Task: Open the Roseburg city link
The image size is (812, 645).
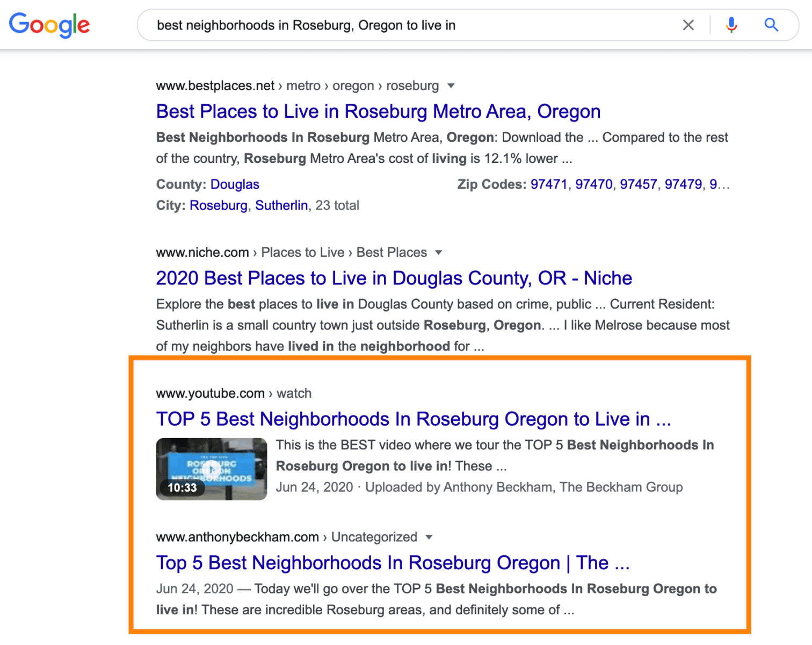Action: coord(219,206)
